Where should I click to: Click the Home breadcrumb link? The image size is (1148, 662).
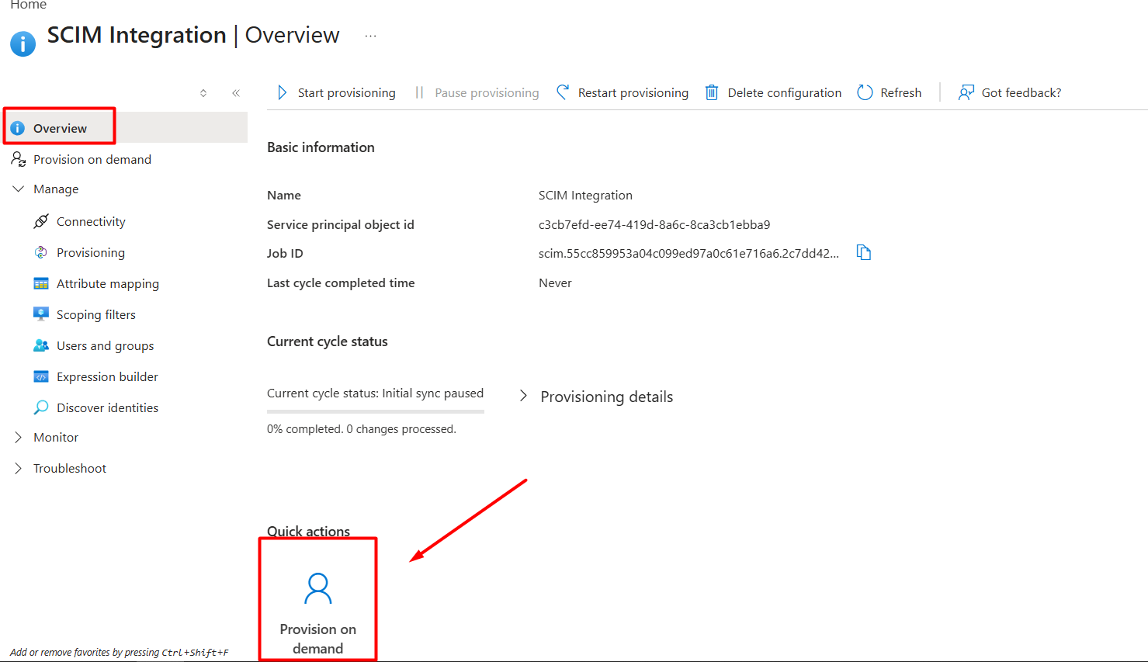(x=29, y=5)
